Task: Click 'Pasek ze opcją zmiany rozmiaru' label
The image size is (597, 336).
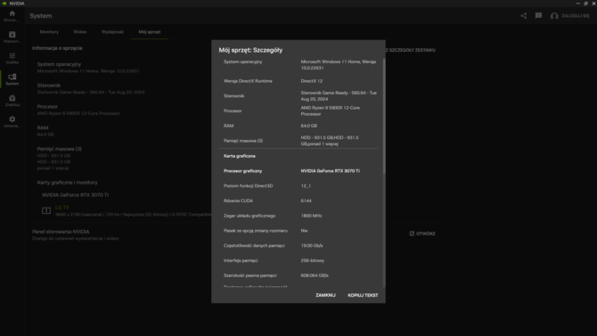Action: 256,231
